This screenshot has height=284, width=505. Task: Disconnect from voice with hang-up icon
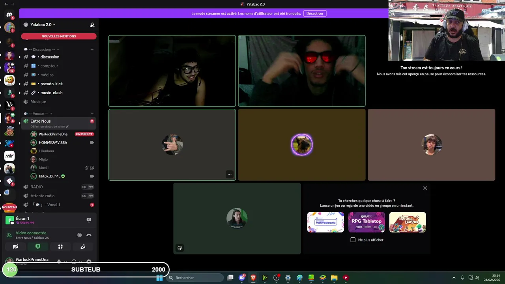point(89,235)
